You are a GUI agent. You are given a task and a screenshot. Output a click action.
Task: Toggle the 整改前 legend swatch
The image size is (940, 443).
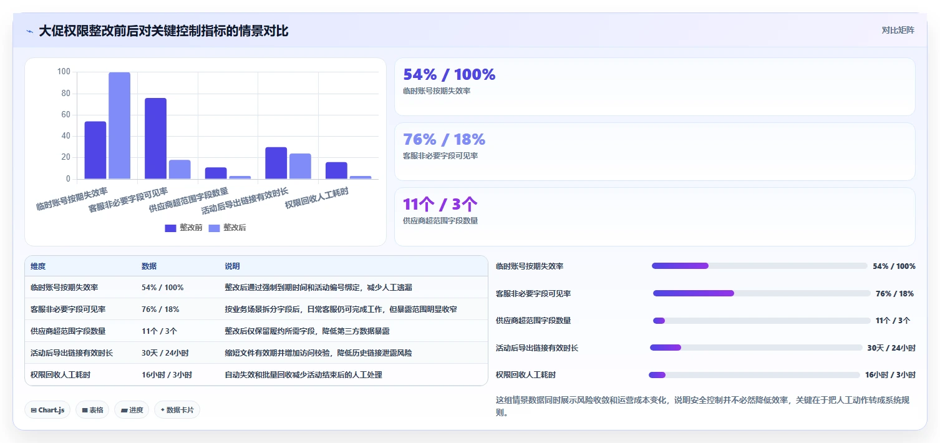click(170, 228)
